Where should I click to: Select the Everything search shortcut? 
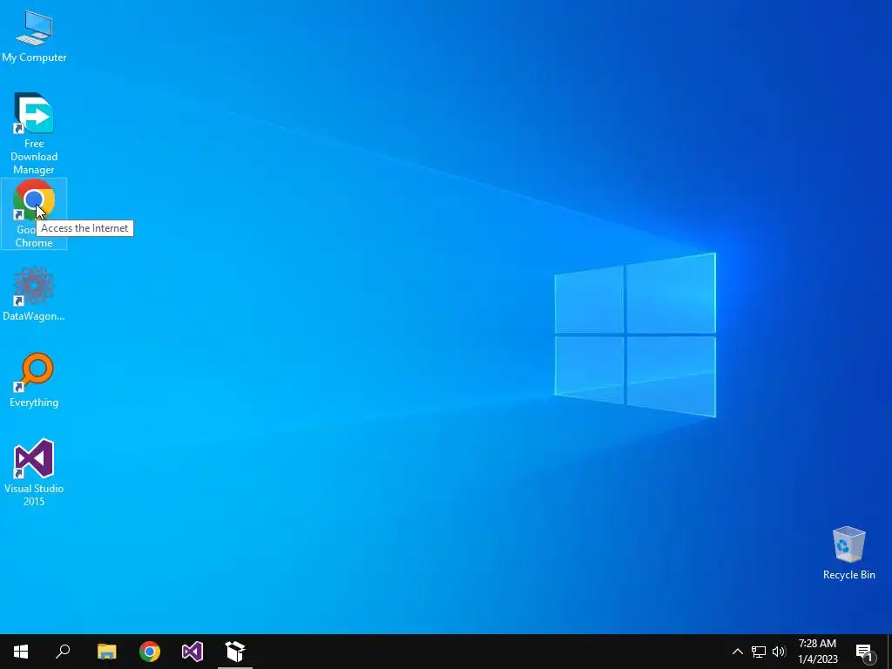(x=34, y=380)
